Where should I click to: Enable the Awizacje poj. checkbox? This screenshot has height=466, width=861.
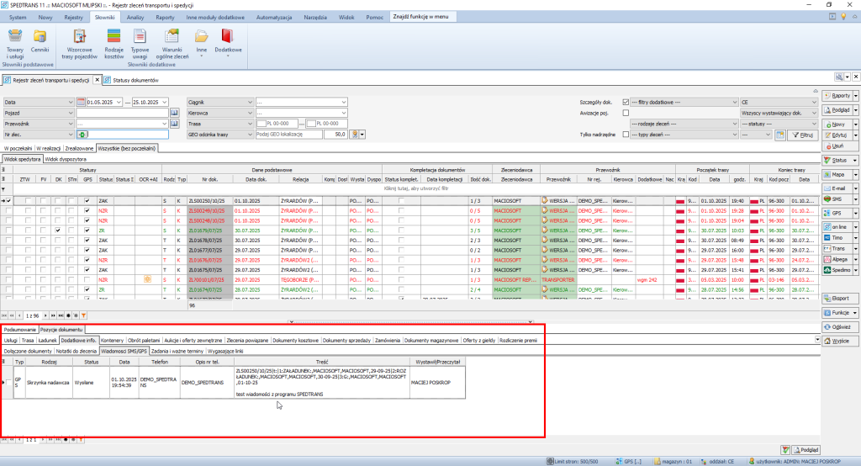pyautogui.click(x=625, y=113)
